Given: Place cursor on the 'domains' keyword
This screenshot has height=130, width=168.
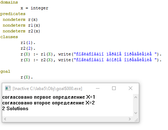Looking at the screenshot, I should [x=9, y=2].
